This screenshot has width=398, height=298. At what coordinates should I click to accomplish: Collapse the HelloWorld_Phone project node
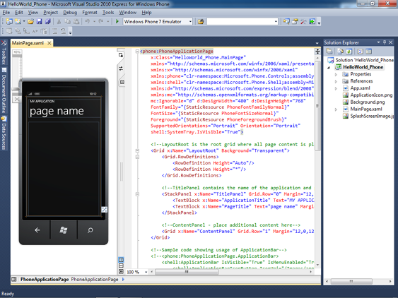coord(329,68)
